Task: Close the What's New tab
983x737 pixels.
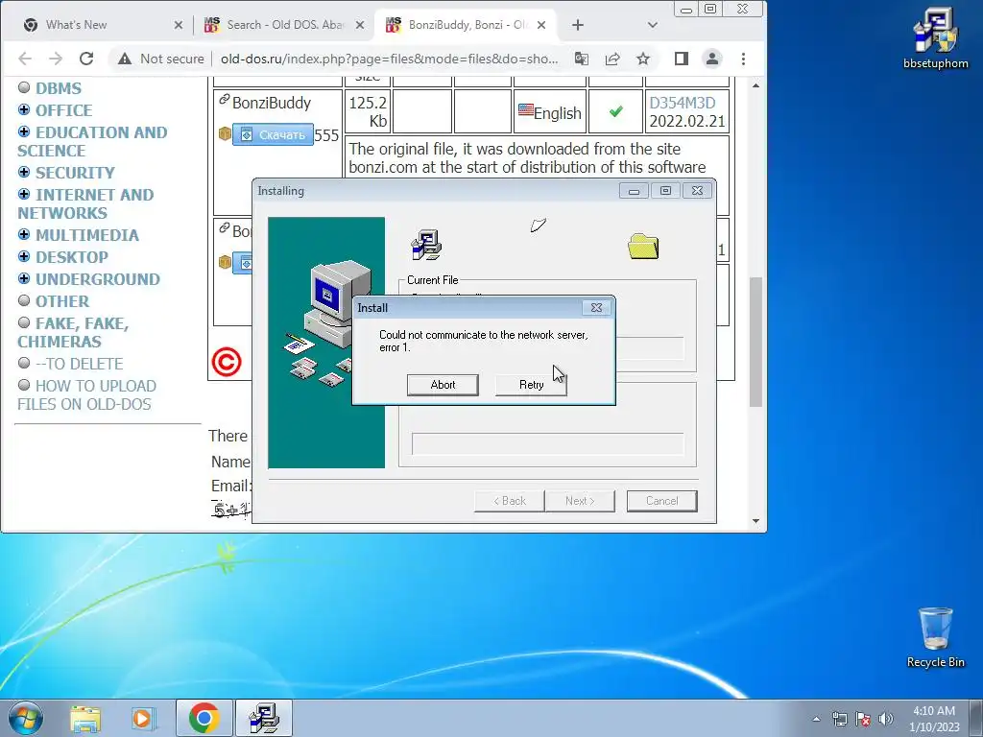Action: click(179, 25)
